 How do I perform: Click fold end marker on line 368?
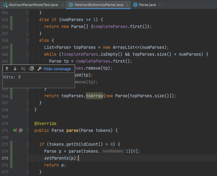click(x=28, y=110)
